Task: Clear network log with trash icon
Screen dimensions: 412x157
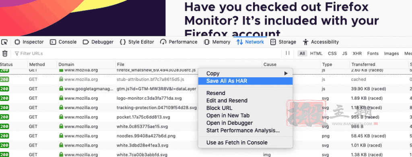Action: [x=5, y=54]
